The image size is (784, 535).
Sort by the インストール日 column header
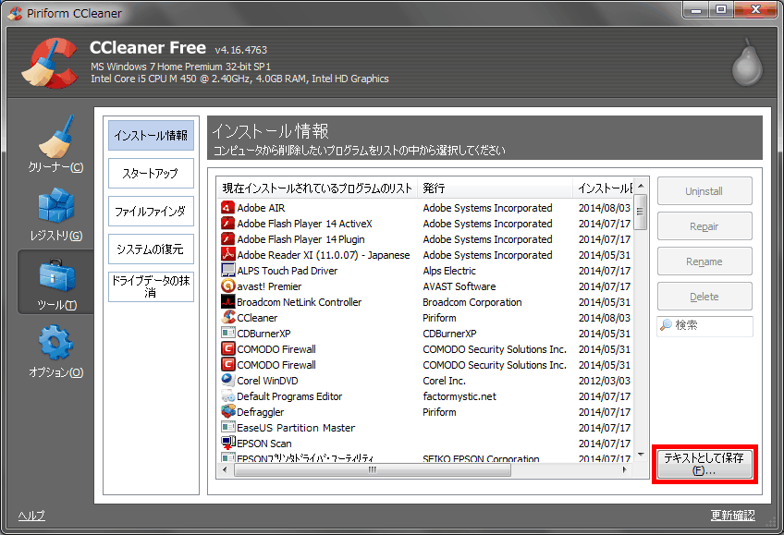pos(603,188)
